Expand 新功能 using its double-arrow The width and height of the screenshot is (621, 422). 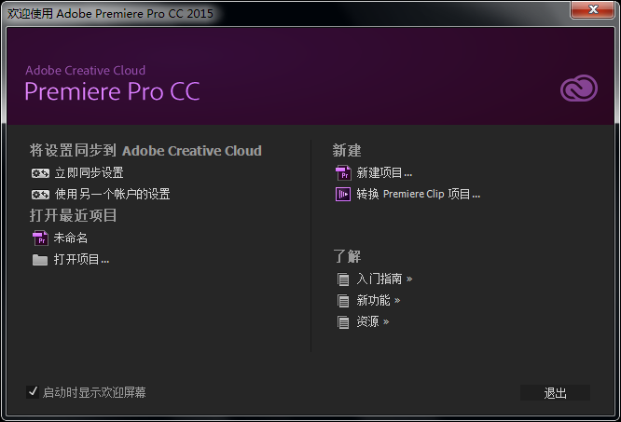tap(397, 300)
